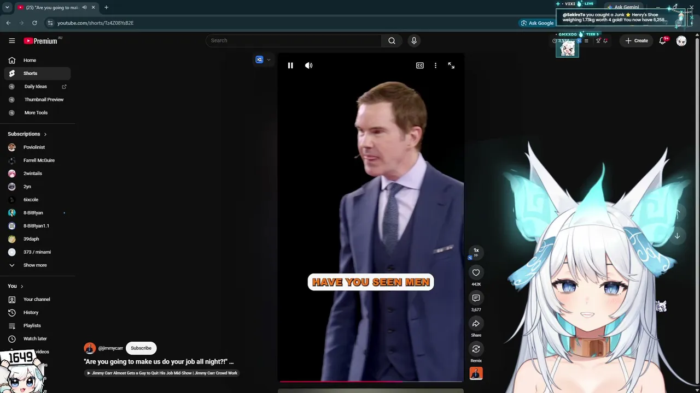Go to next Short with down arrow
The height and width of the screenshot is (393, 700).
(x=677, y=236)
